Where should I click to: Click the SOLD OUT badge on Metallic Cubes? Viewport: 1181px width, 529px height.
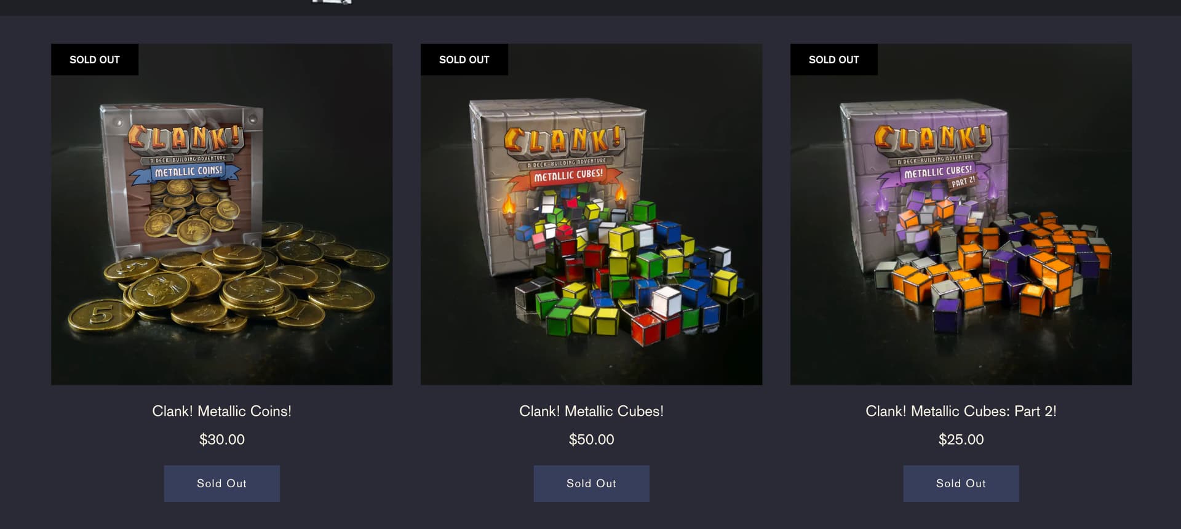(x=464, y=60)
